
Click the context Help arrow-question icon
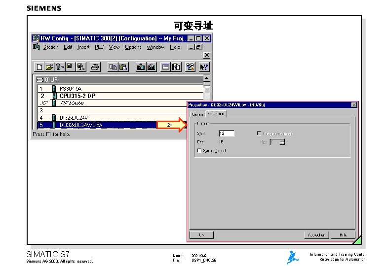204,67
